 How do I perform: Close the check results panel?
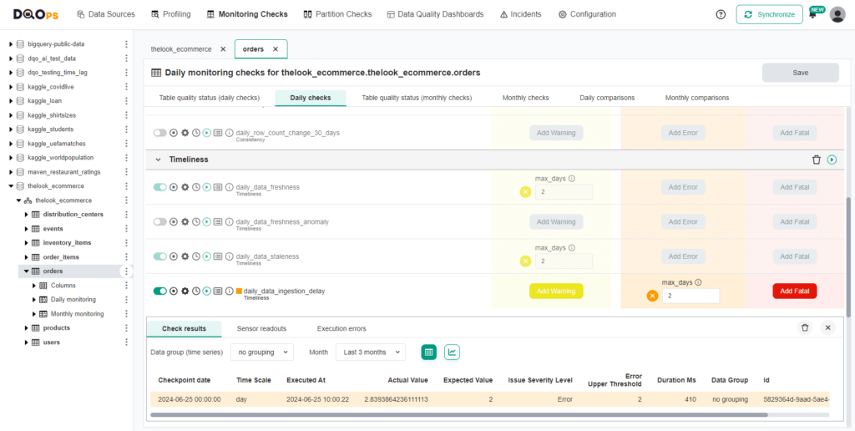click(827, 328)
